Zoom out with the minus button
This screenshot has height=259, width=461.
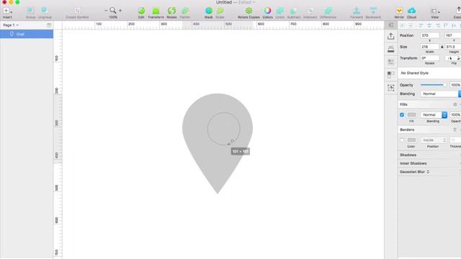pos(106,11)
